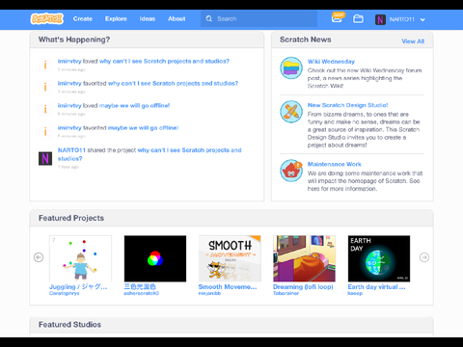Click the previous arrow in the Featured Projects carousel

pos(39,257)
